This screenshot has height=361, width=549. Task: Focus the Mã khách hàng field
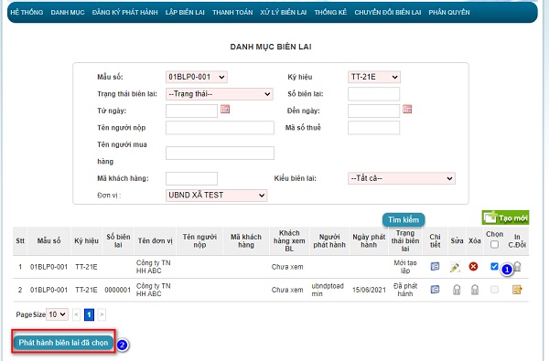coord(191,178)
